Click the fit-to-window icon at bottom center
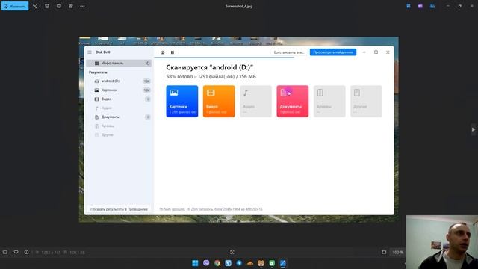Image resolution: width=478 pixels, height=269 pixels. [232, 253]
